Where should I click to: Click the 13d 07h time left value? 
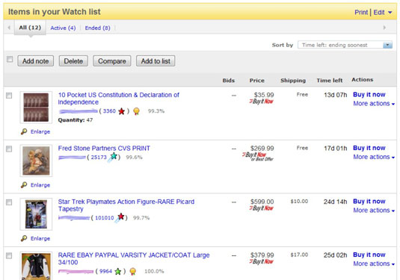336,95
